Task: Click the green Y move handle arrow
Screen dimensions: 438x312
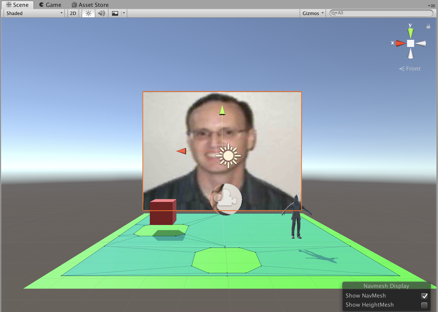Action: click(222, 111)
